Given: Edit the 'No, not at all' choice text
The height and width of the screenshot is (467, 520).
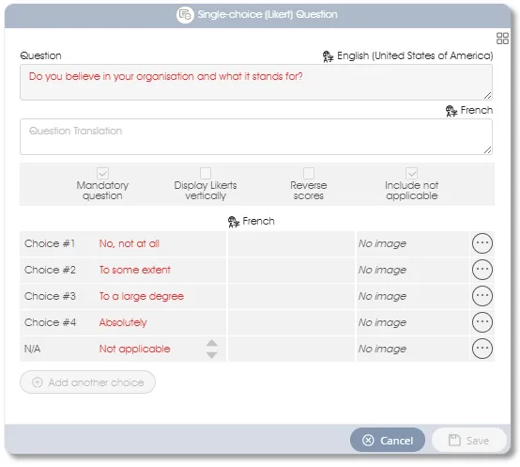Looking at the screenshot, I should [129, 243].
